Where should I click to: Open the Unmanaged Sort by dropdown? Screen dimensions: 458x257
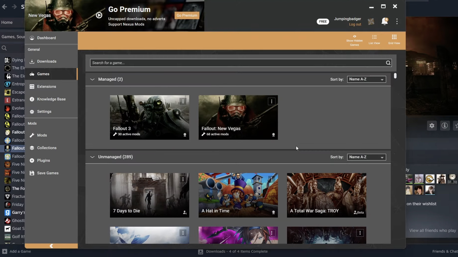(366, 157)
